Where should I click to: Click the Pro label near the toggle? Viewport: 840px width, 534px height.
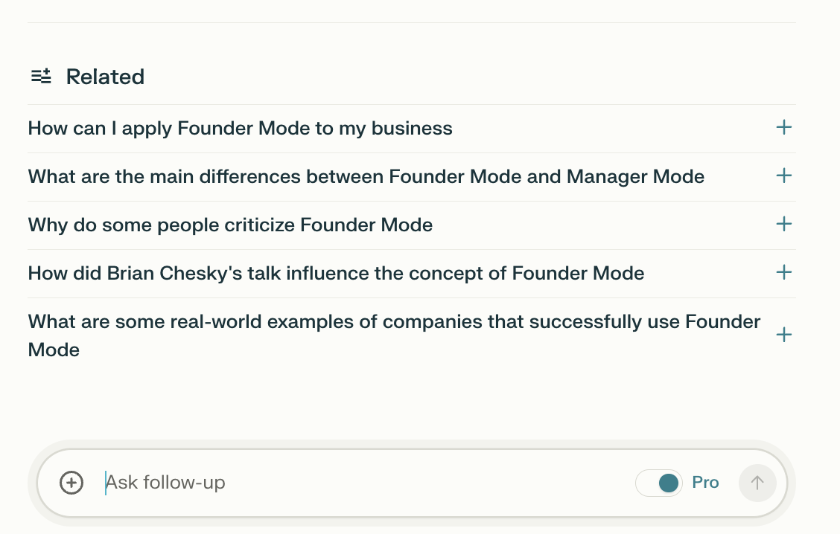tap(704, 483)
